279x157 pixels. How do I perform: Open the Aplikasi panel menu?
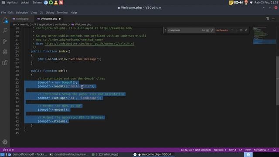[12, 3]
